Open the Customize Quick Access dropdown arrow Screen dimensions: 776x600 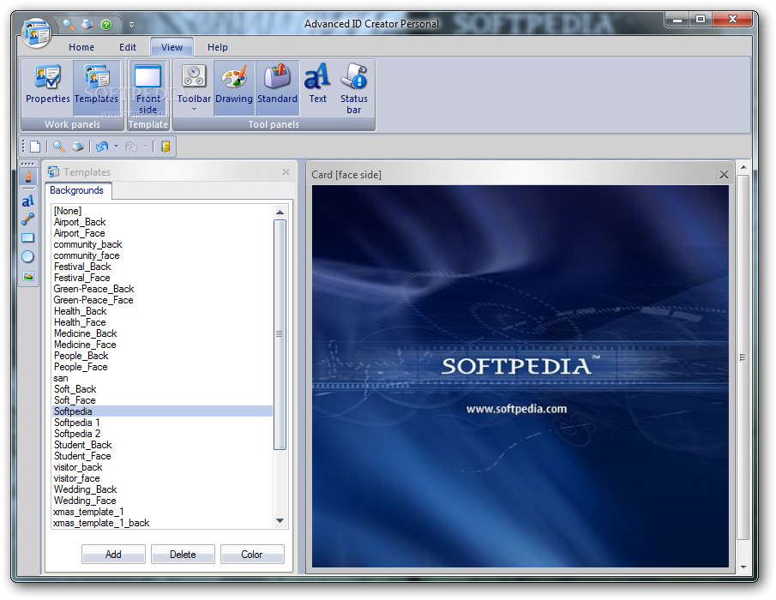[132, 24]
